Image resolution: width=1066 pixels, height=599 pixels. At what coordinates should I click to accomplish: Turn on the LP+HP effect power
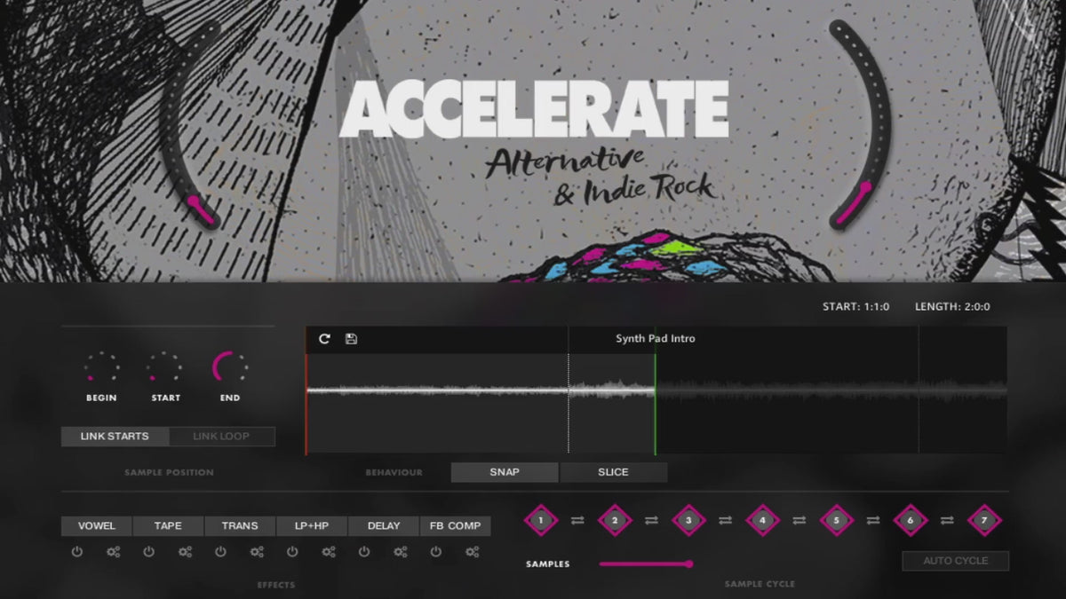coord(292,552)
